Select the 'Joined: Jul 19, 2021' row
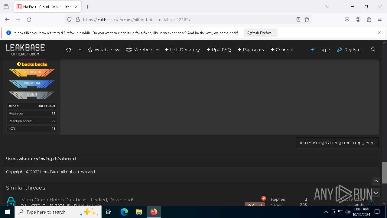The image size is (387, 218). click(32, 106)
